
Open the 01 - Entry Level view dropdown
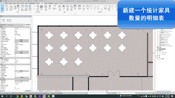pos(12,25)
